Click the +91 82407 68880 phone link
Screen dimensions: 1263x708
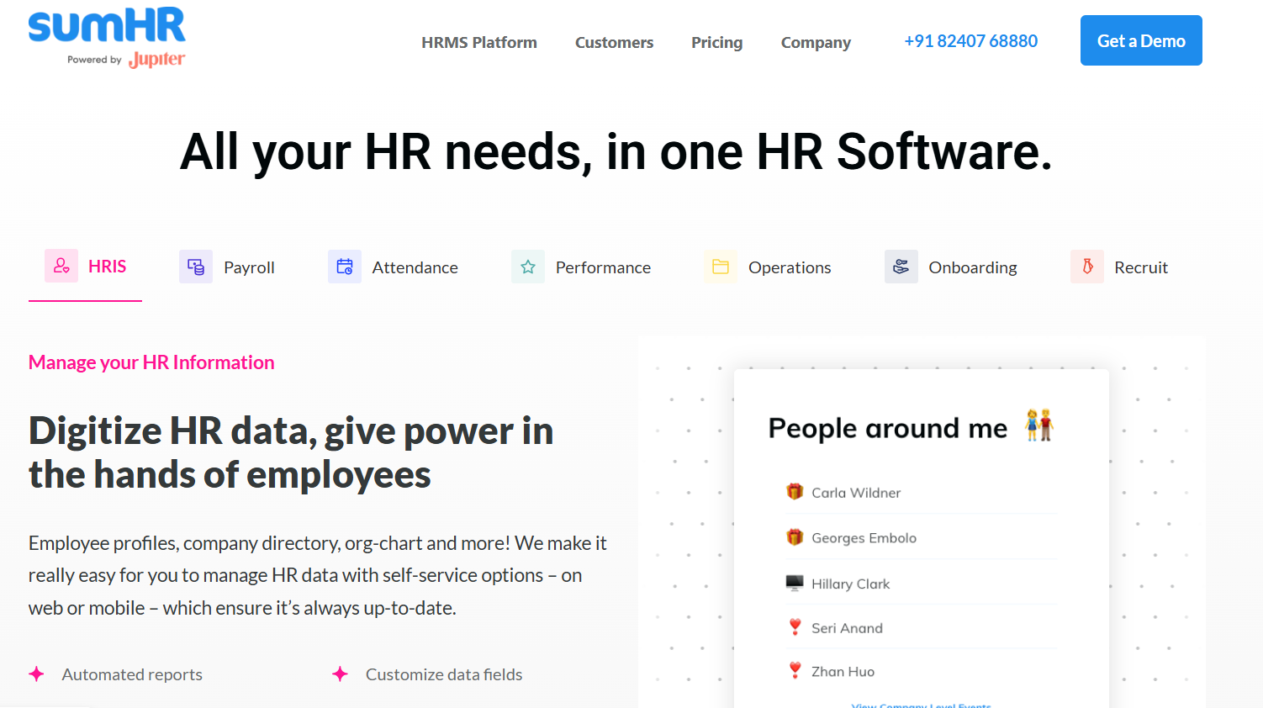point(970,41)
